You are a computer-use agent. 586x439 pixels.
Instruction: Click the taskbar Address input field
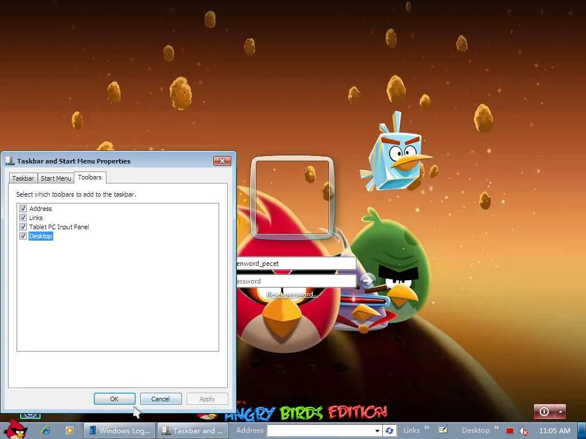[320, 430]
